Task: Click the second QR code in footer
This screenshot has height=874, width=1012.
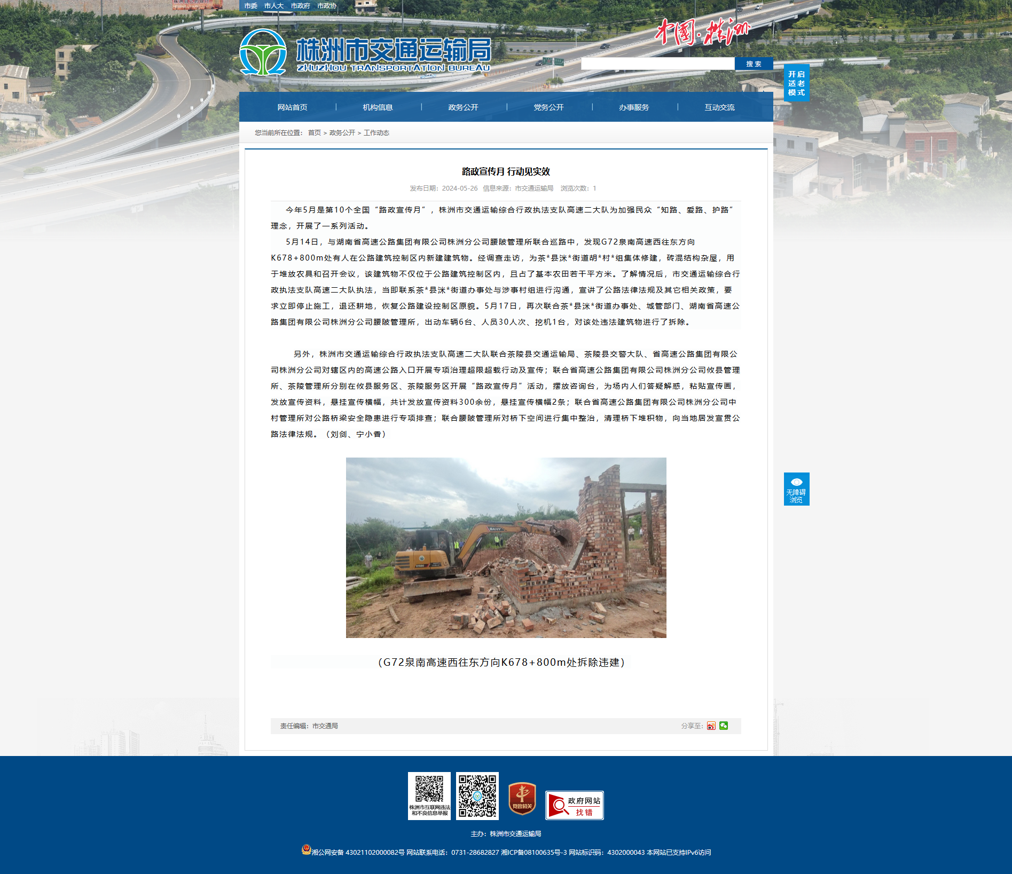Action: 477,796
